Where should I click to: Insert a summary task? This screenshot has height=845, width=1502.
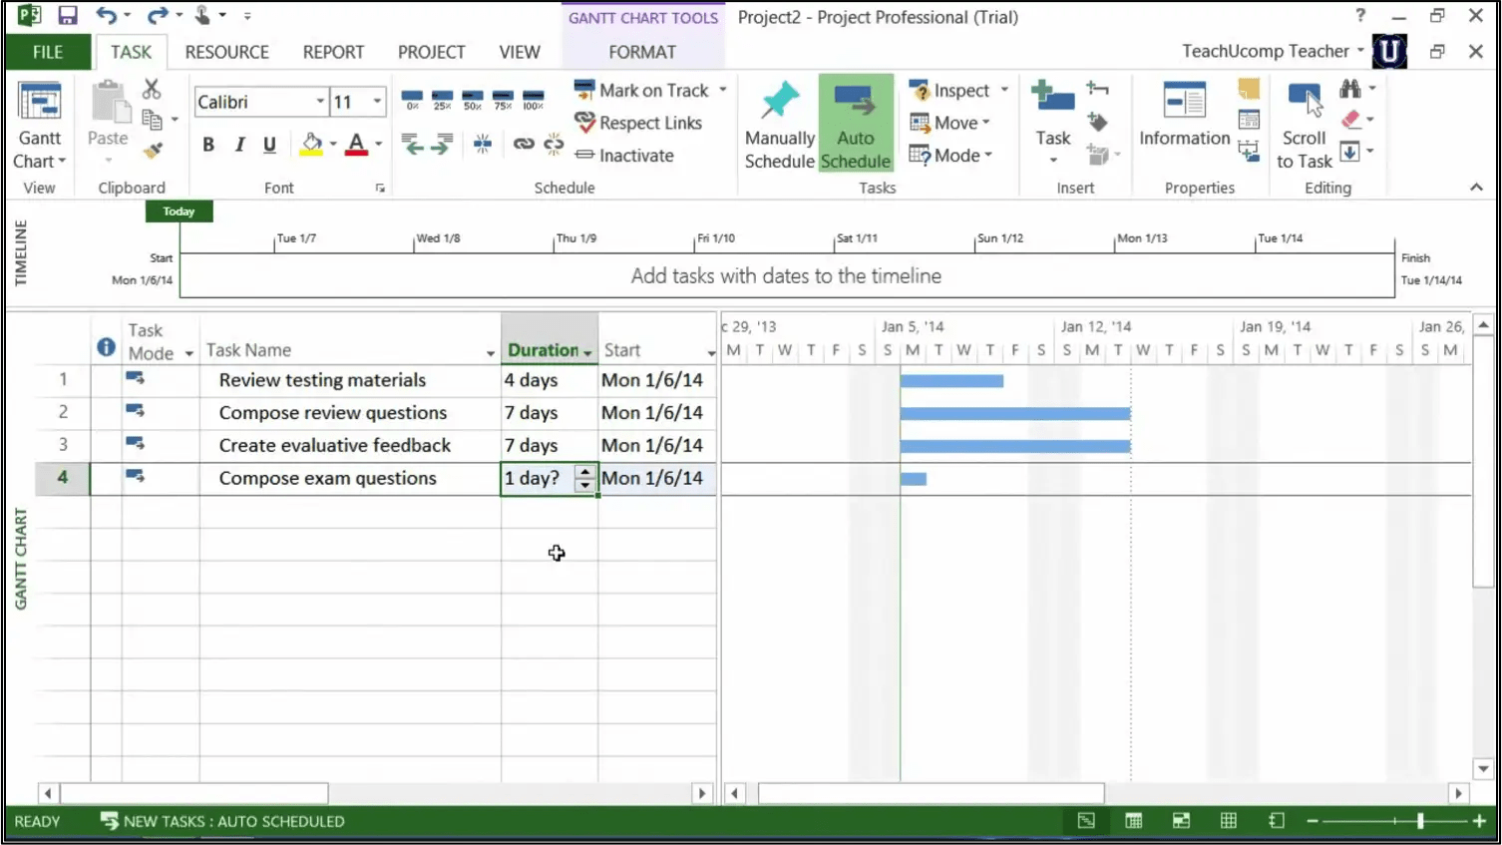click(x=1097, y=90)
